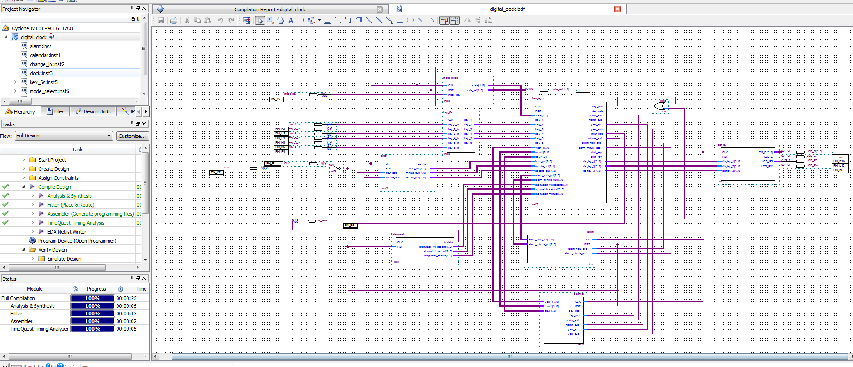Expand the Start Project task folder

23,160
